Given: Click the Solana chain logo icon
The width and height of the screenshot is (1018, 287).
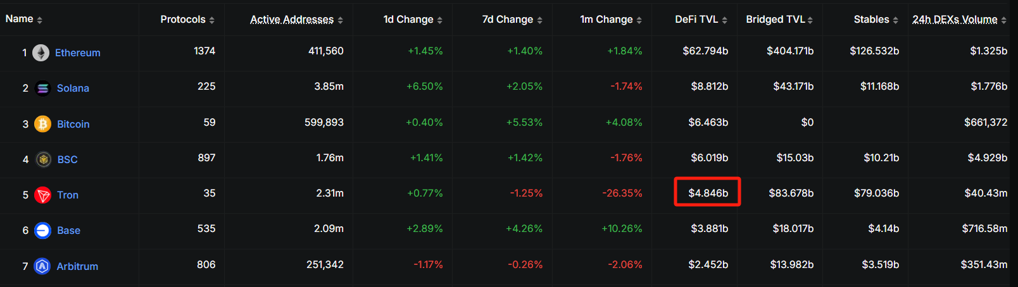Looking at the screenshot, I should tap(42, 89).
